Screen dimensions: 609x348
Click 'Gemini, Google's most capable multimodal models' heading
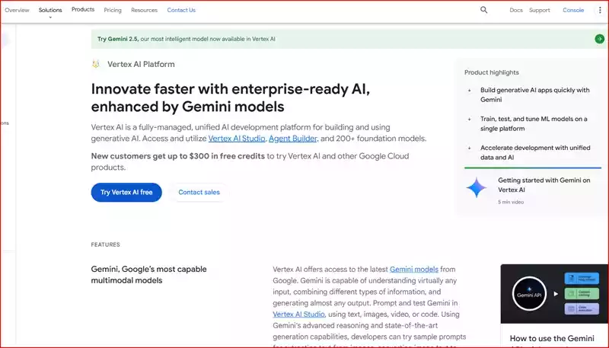pos(148,275)
